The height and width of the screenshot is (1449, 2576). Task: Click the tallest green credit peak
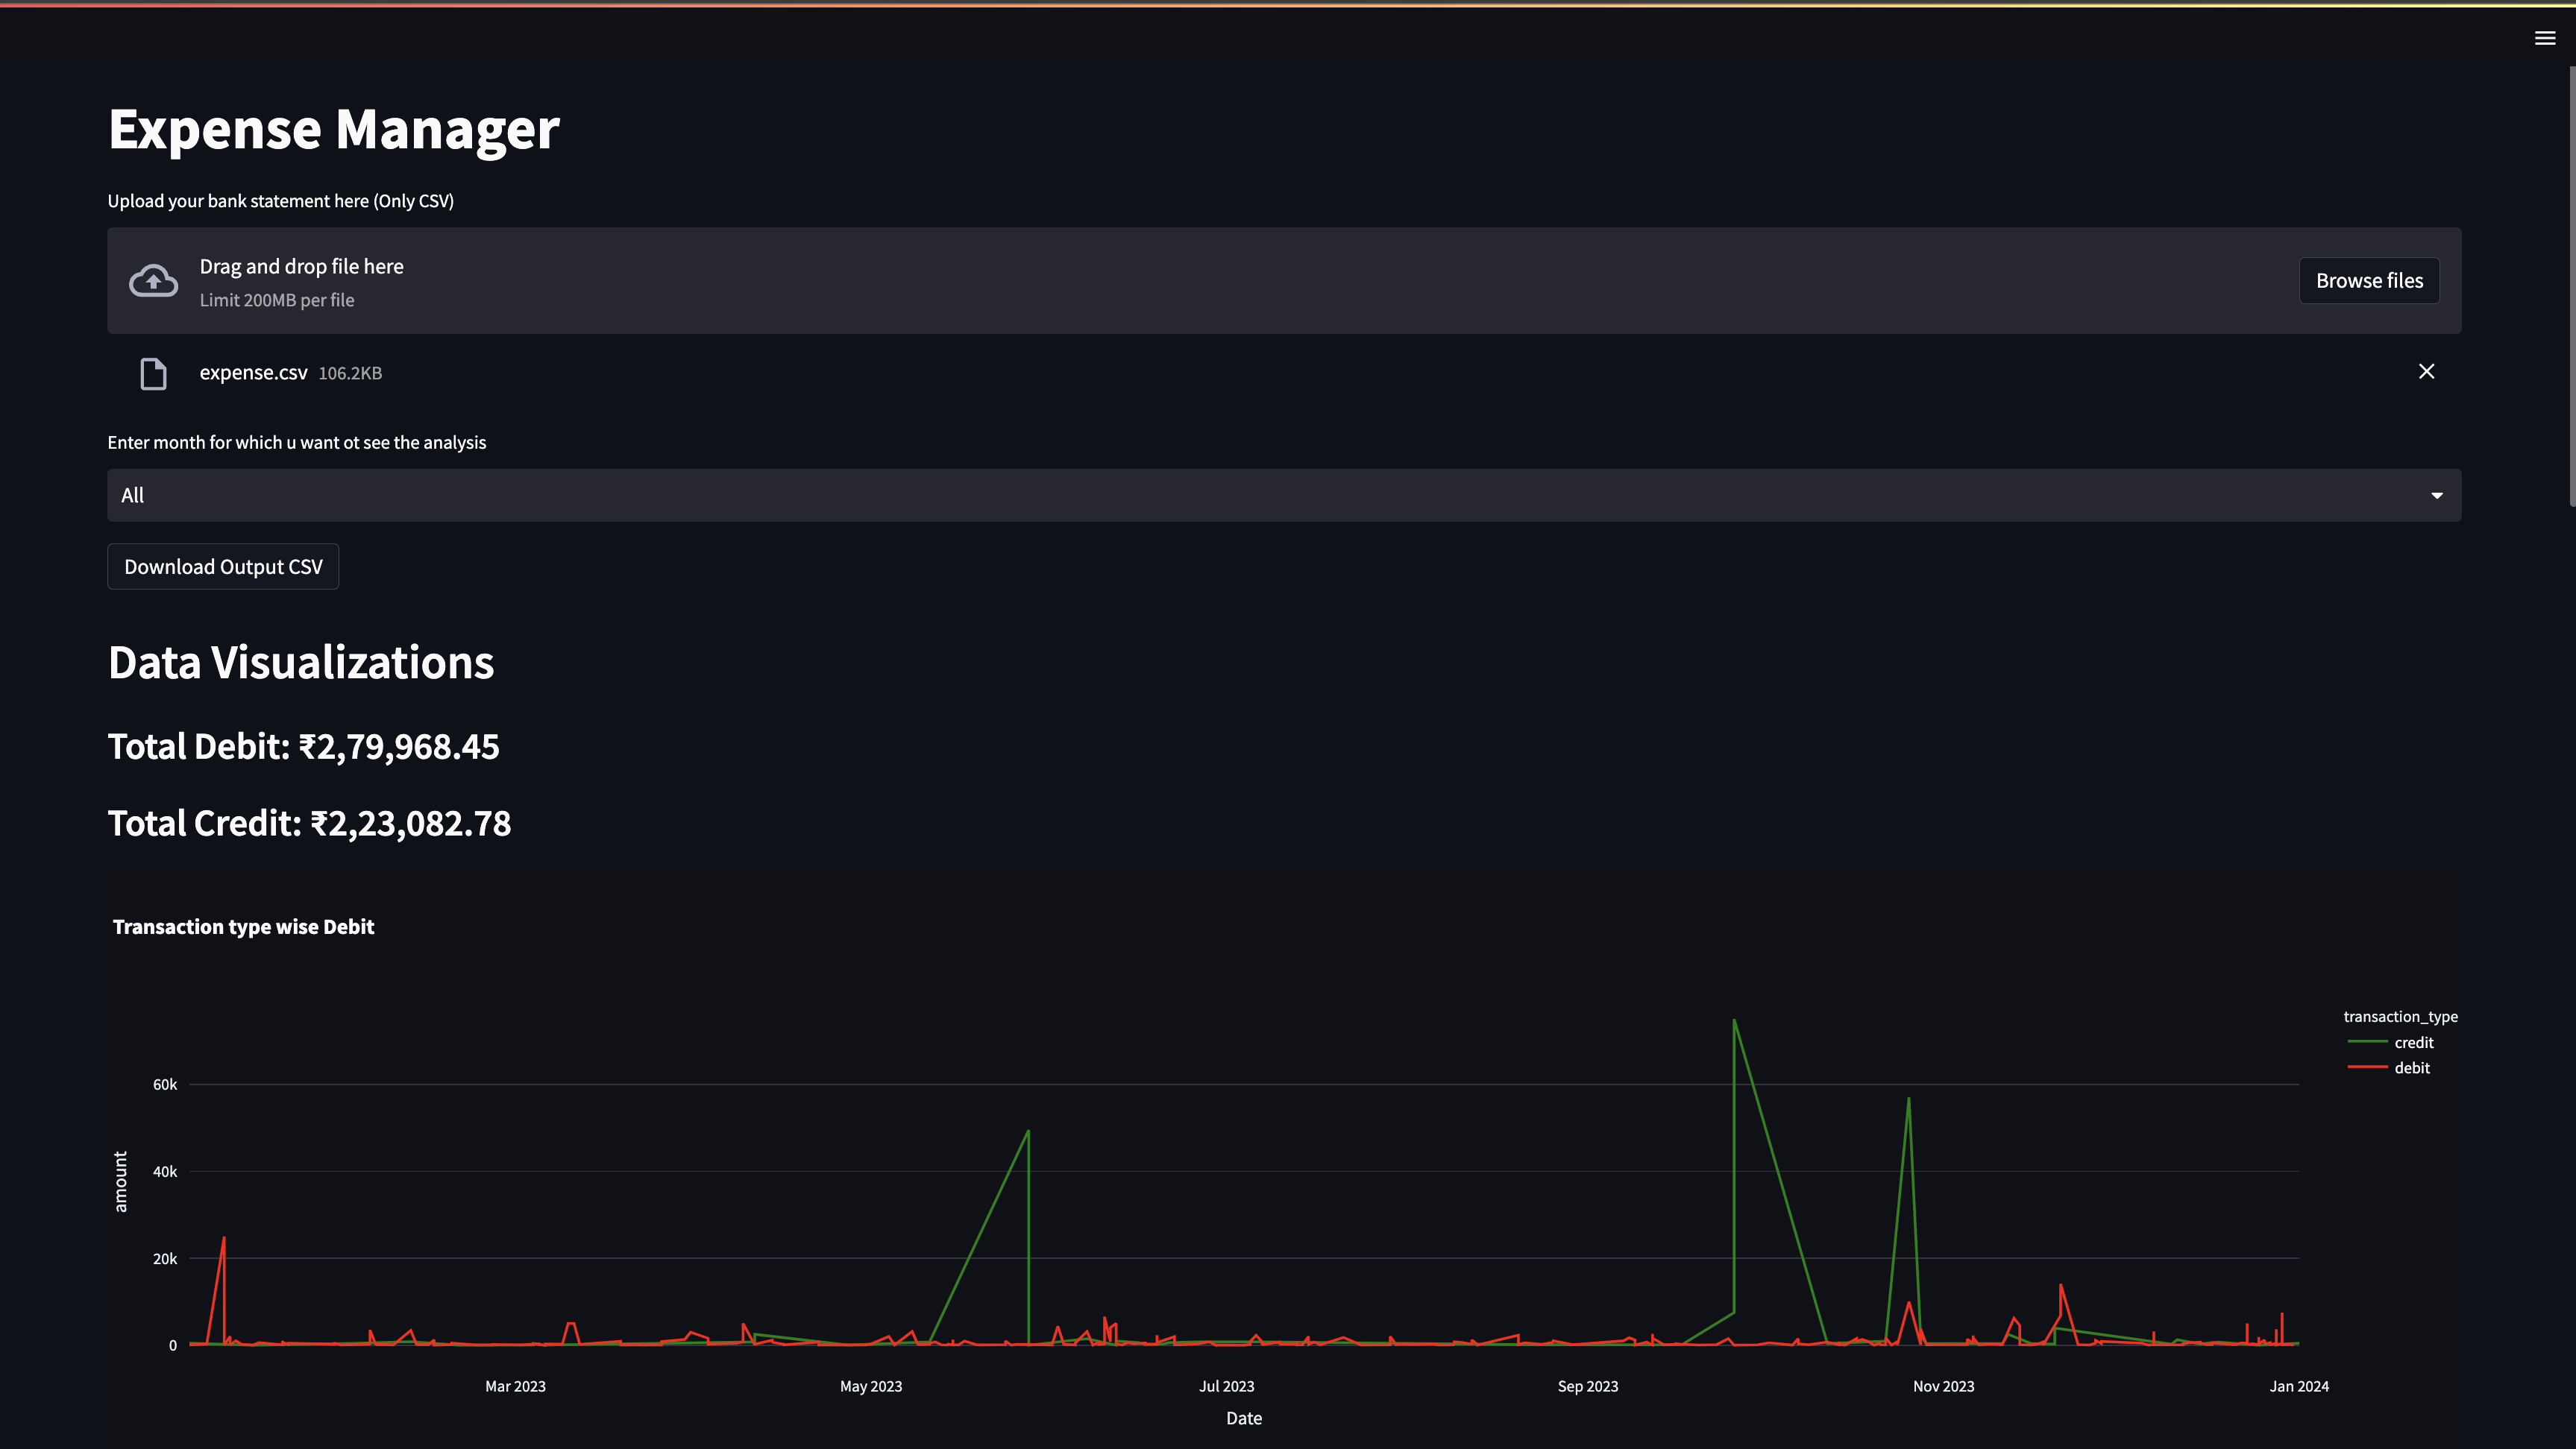click(x=1734, y=1021)
